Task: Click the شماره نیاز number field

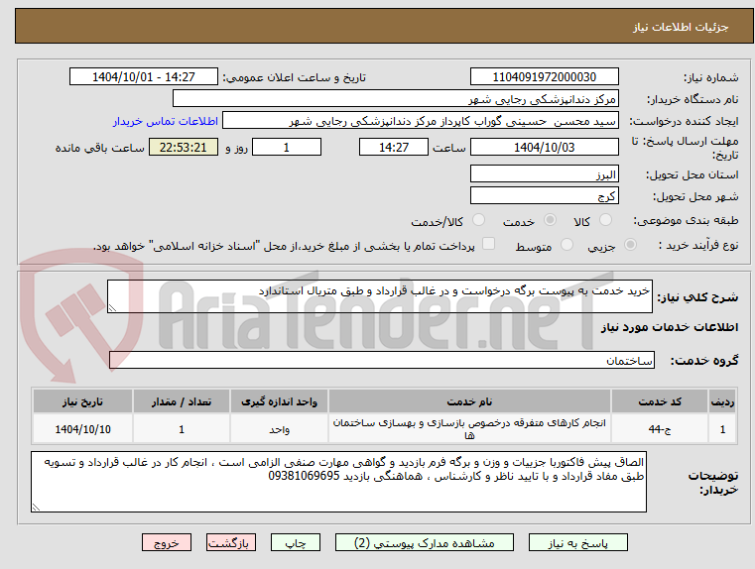Action: click(544, 77)
